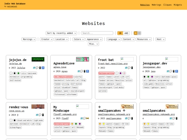Go to the Websites nav page

[145, 5]
